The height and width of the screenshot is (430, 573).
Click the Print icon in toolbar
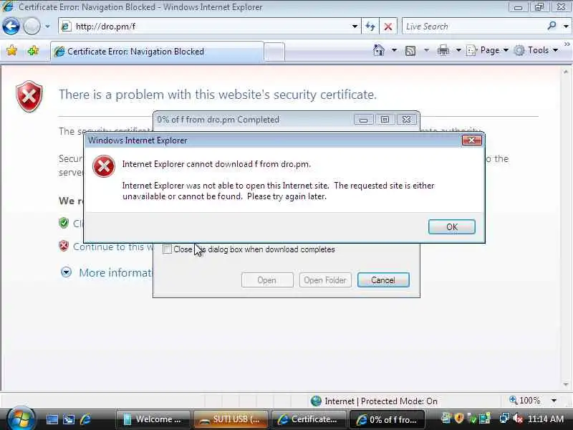443,50
